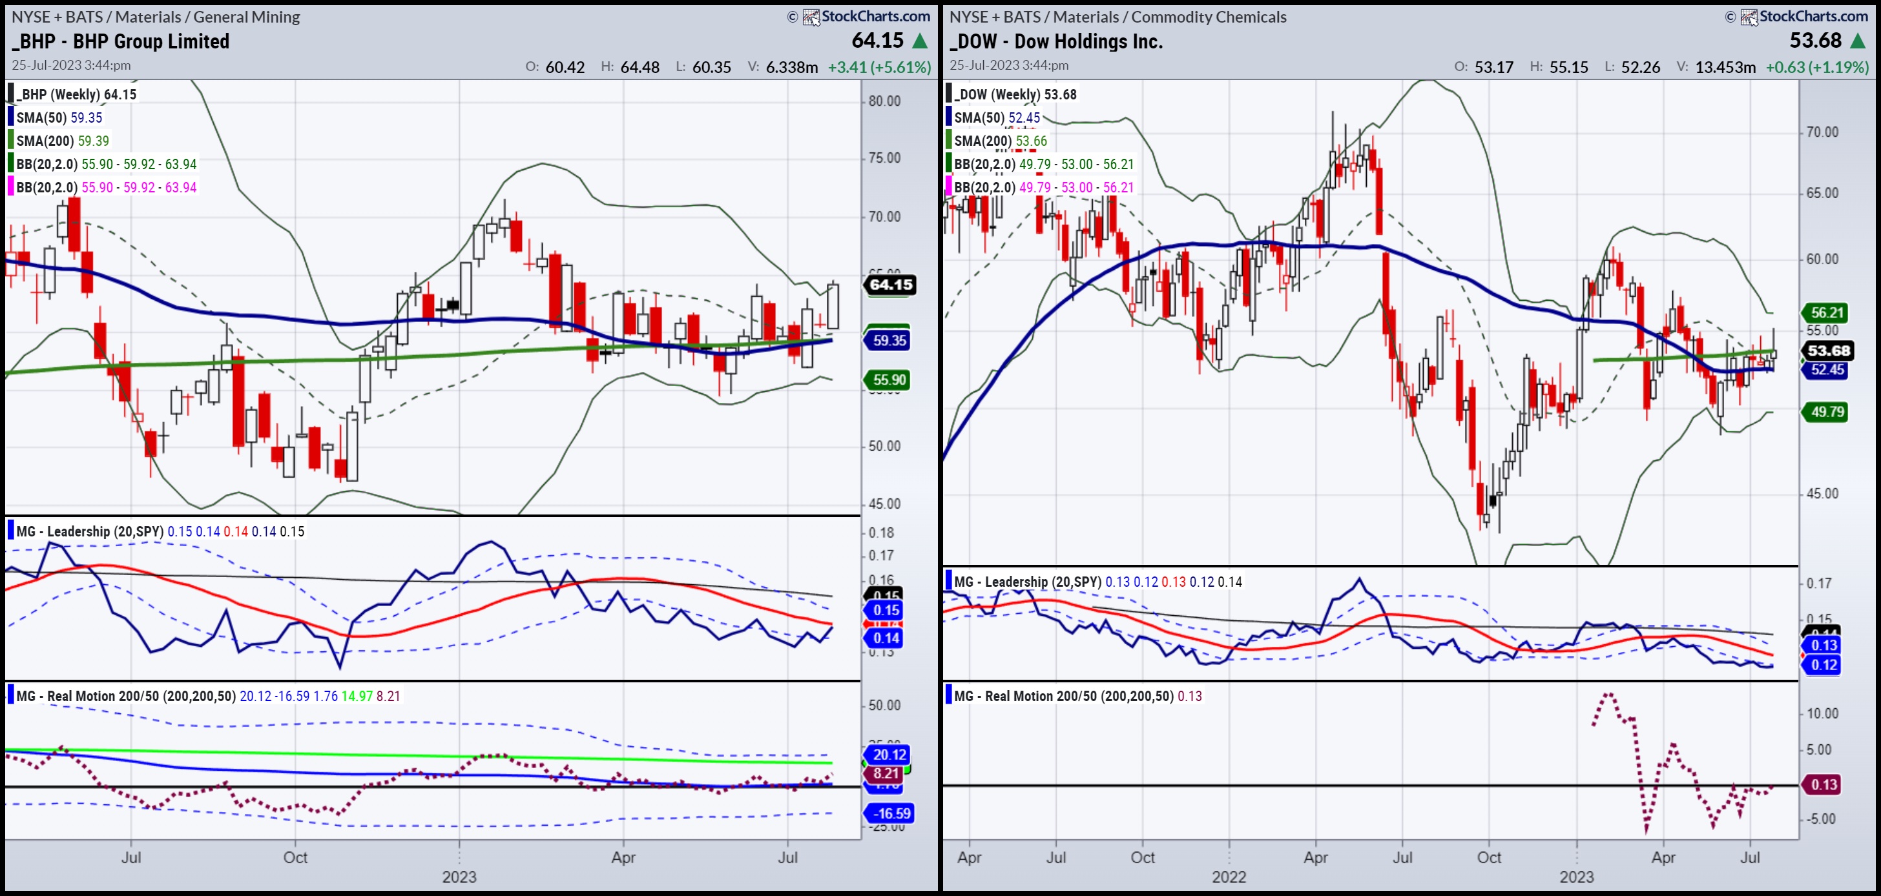Click the 64.15 current price tag on BHP axis

click(890, 285)
